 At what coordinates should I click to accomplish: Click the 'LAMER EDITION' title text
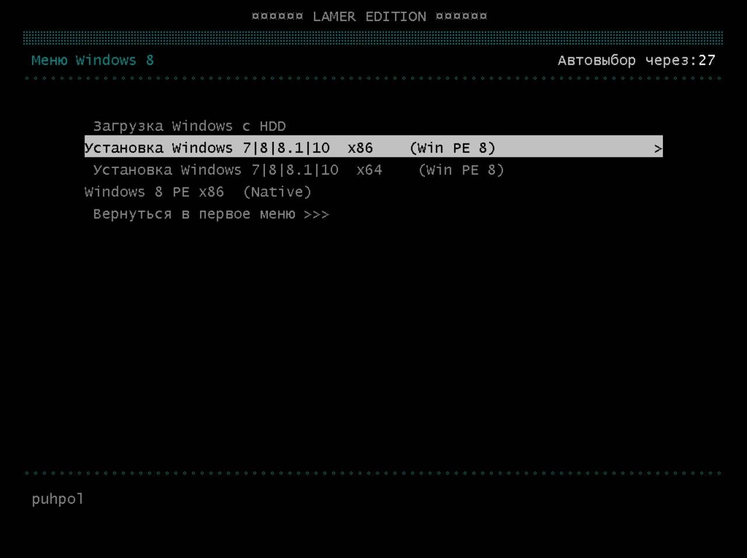(369, 17)
